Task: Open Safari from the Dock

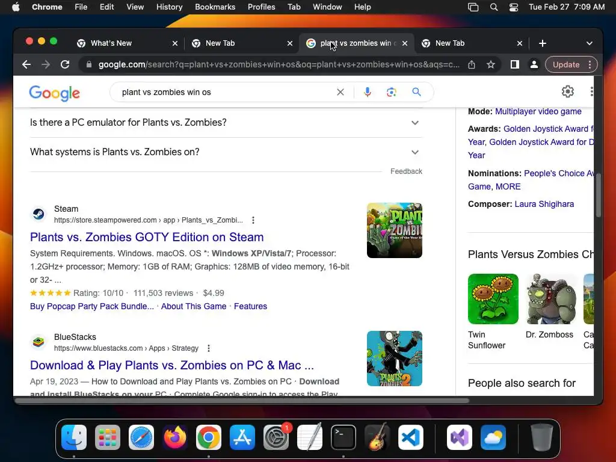Action: pyautogui.click(x=141, y=437)
